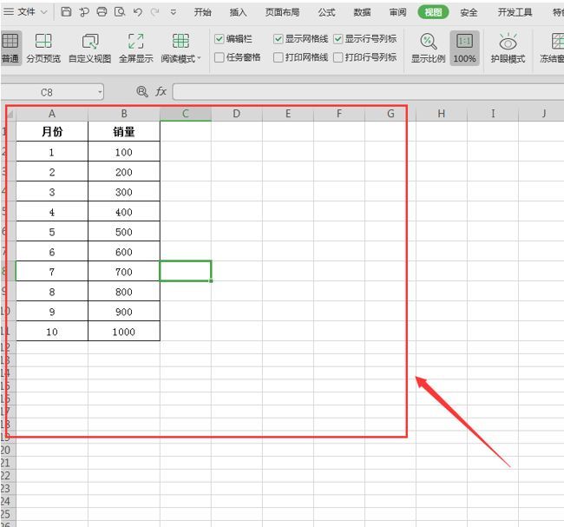Check the 任务窗格 task pane checkbox

click(219, 57)
